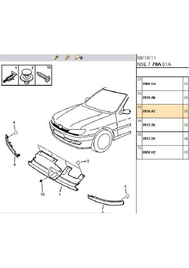Click reference index 02 beside 7810 A6
This screenshot has height=268, width=189.
(140, 93)
